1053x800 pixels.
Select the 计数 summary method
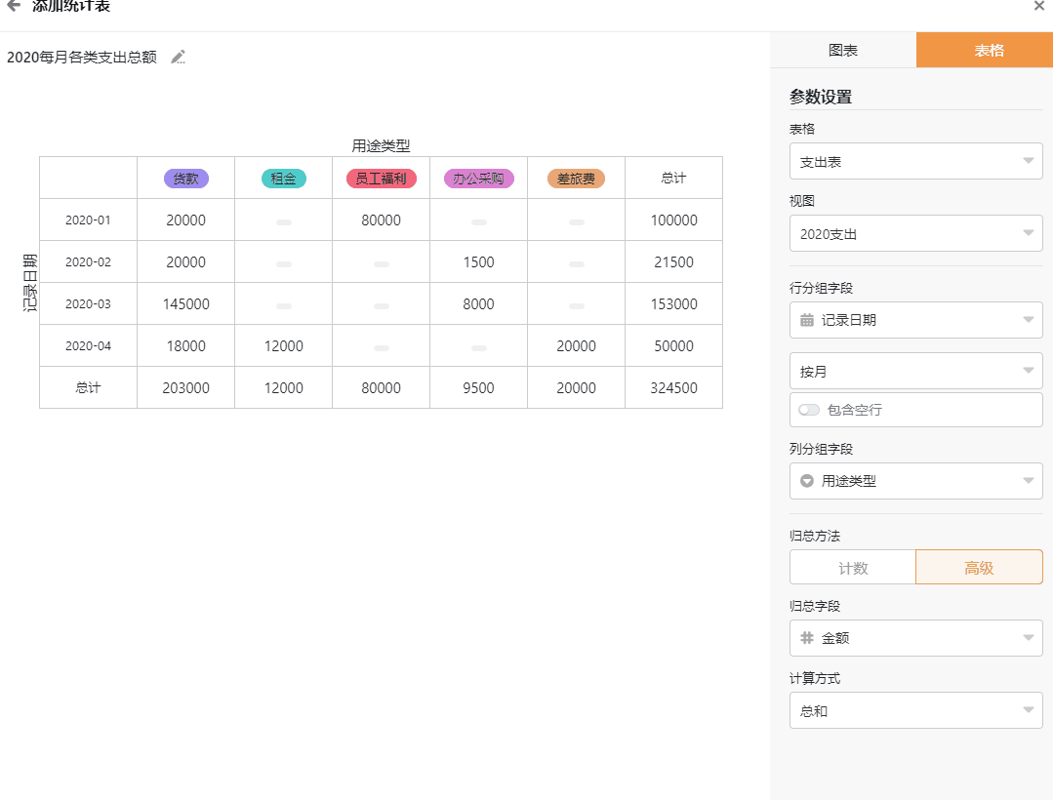(x=853, y=568)
